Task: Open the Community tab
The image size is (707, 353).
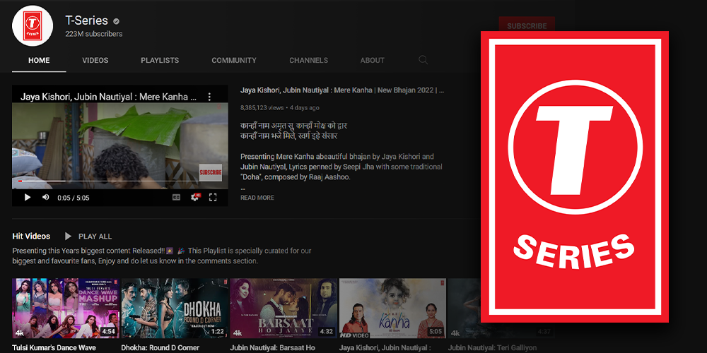Action: [x=234, y=60]
